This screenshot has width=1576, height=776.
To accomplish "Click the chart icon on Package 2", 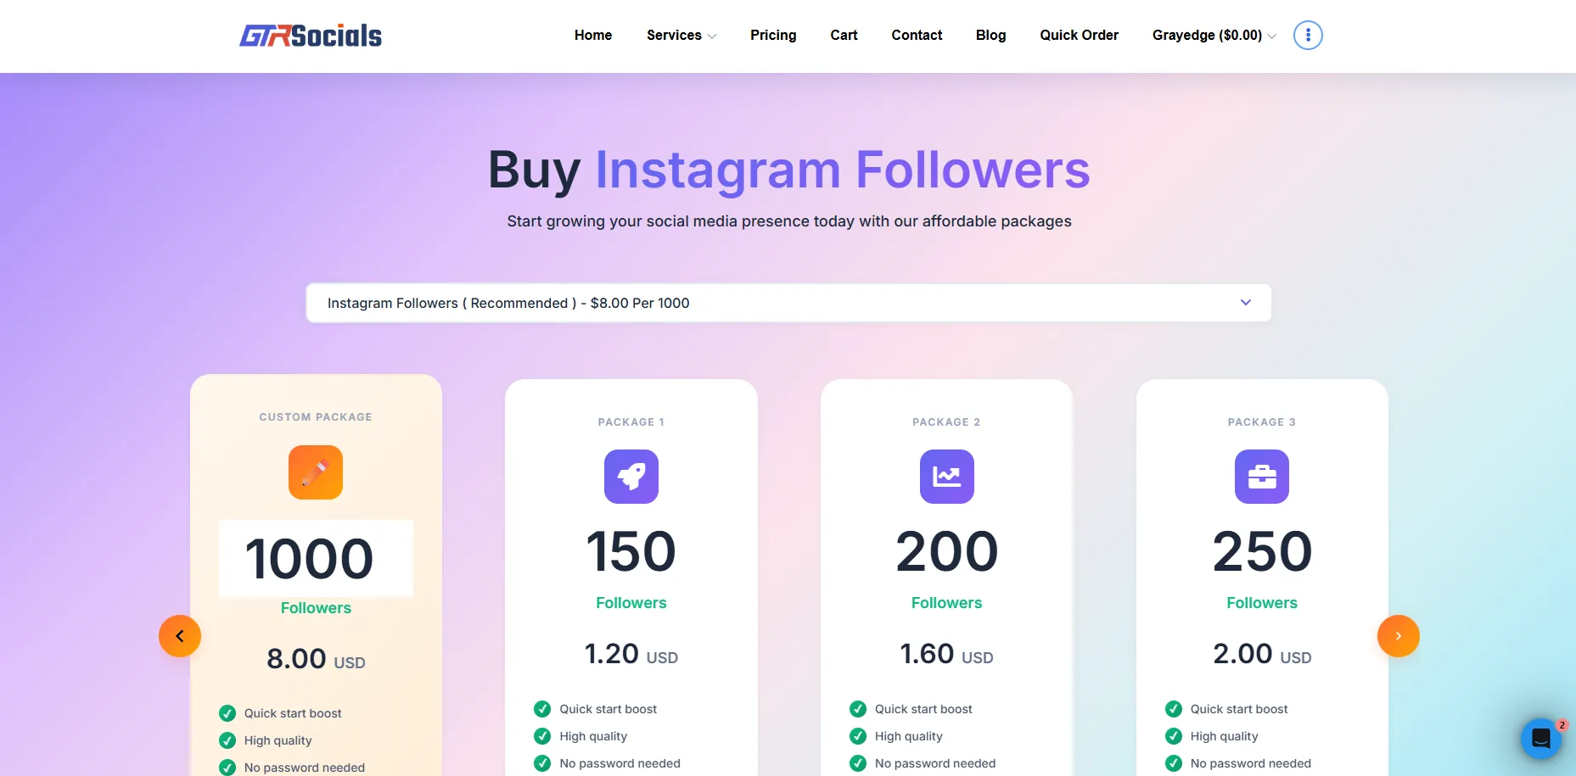I will click(946, 477).
